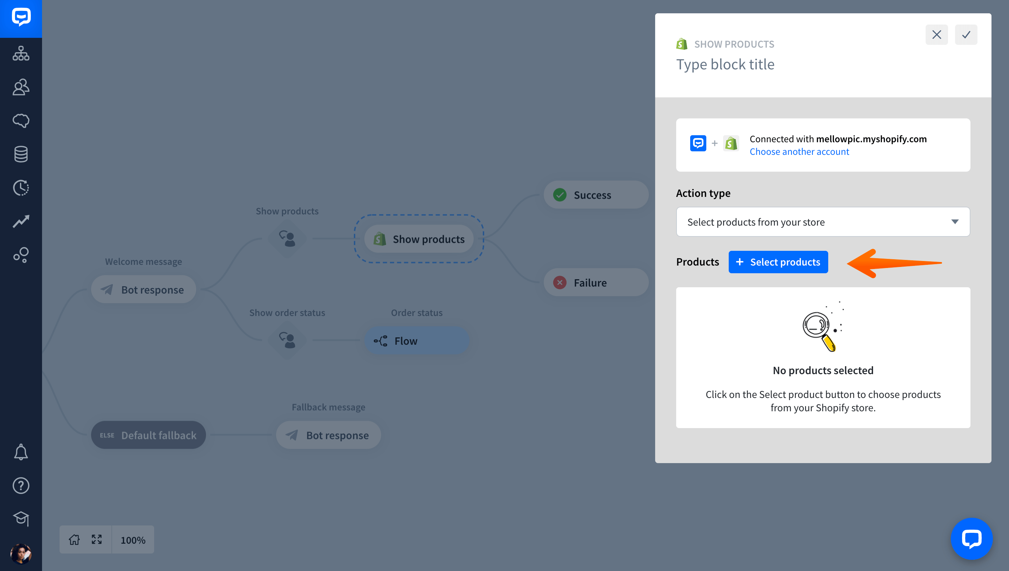Click the mellowpic.myshopify.com store name

tap(871, 139)
